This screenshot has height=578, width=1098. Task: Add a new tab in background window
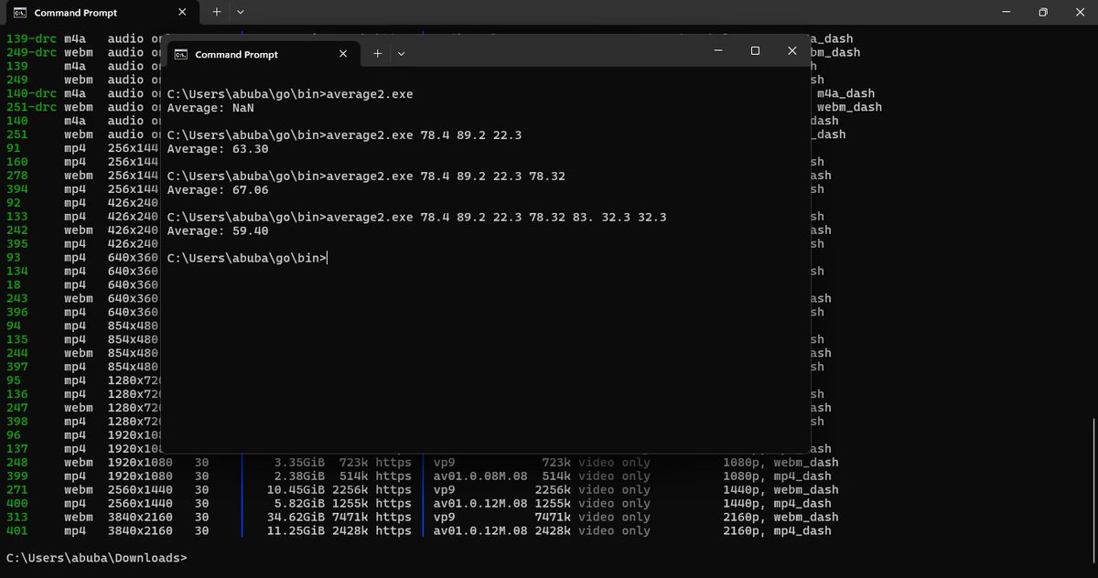pyautogui.click(x=217, y=13)
